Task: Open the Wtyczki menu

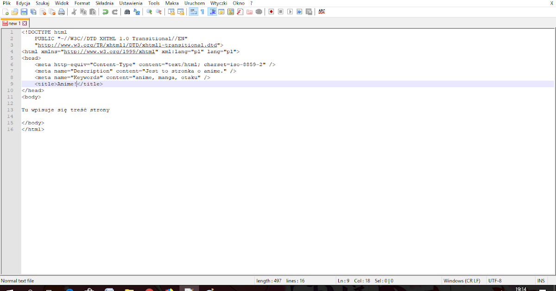Action: [x=219, y=3]
